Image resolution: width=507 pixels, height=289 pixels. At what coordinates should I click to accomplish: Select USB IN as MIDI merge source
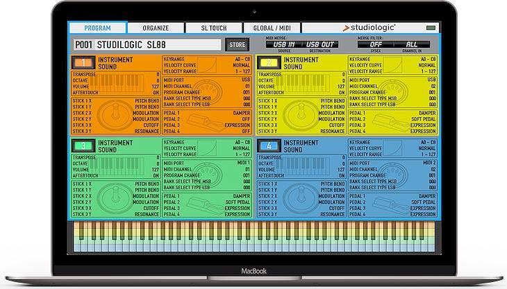(284, 44)
